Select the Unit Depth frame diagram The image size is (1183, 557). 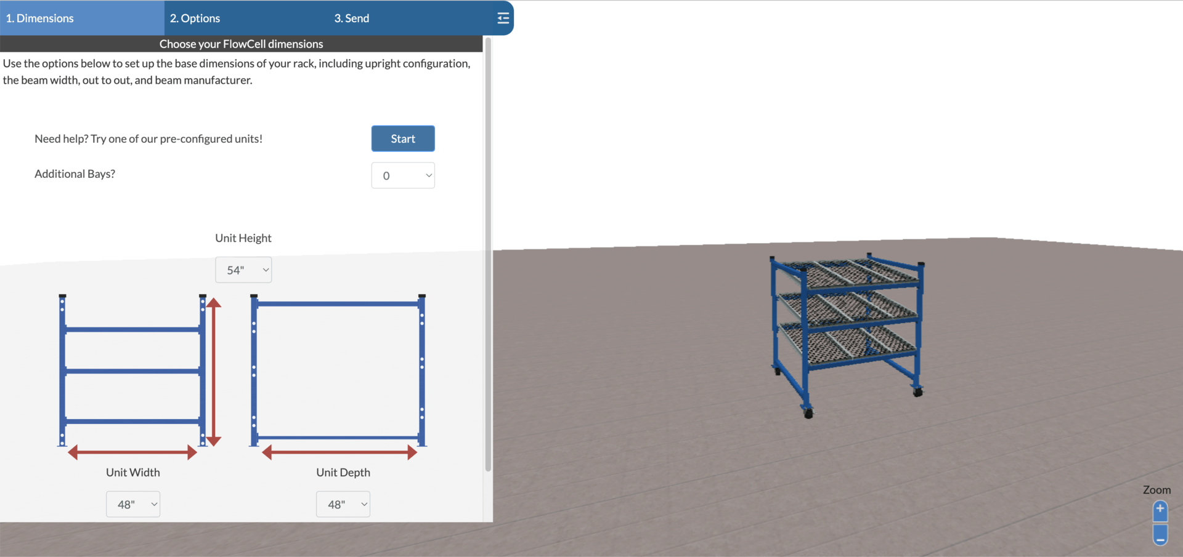[338, 369]
